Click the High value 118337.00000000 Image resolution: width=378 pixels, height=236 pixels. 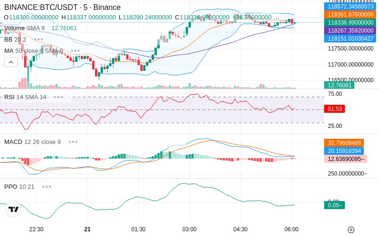91,17
